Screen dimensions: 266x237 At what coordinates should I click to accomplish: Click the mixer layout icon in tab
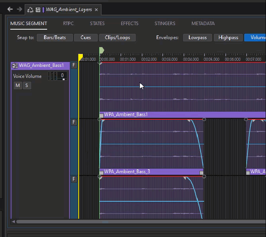tap(38, 9)
